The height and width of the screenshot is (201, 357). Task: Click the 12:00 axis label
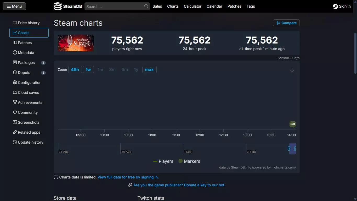click(x=200, y=135)
